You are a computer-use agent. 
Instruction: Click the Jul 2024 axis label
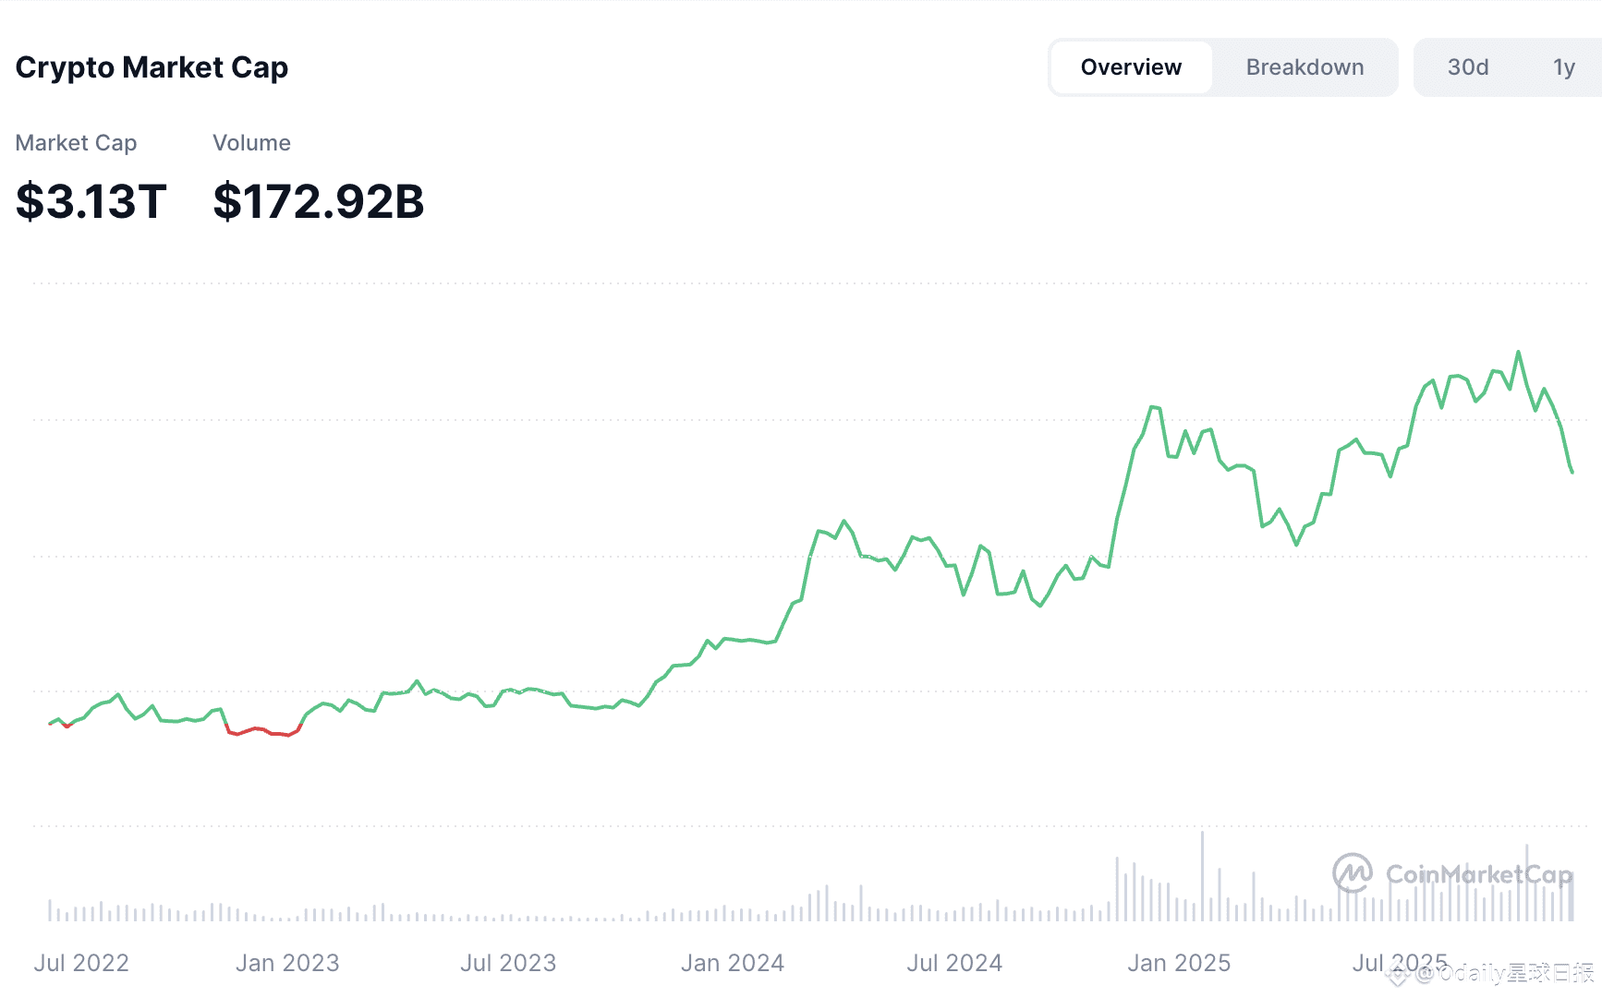point(954,963)
